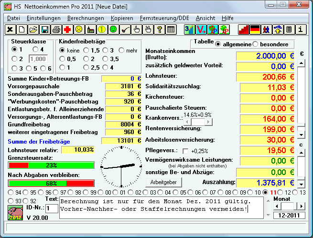
Task: Click the new blank document icon
Action: pos(22,30)
